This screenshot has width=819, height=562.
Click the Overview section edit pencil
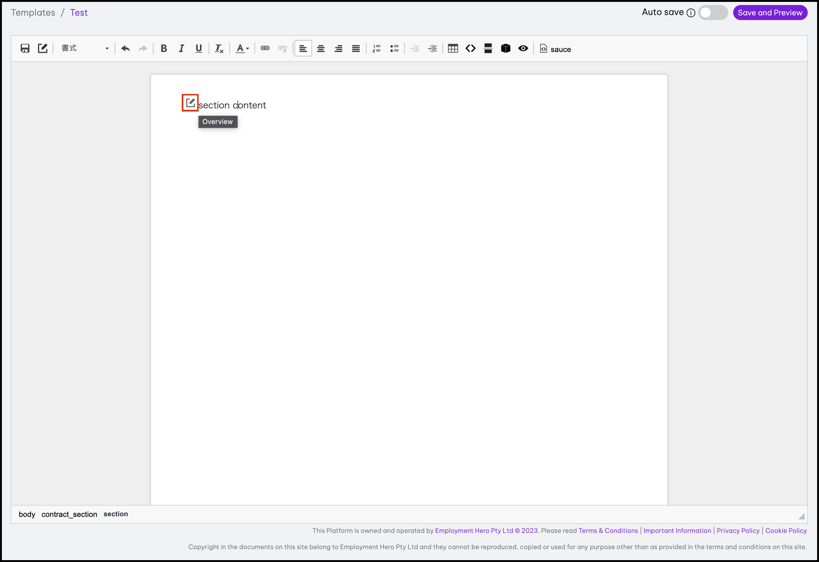pyautogui.click(x=190, y=102)
